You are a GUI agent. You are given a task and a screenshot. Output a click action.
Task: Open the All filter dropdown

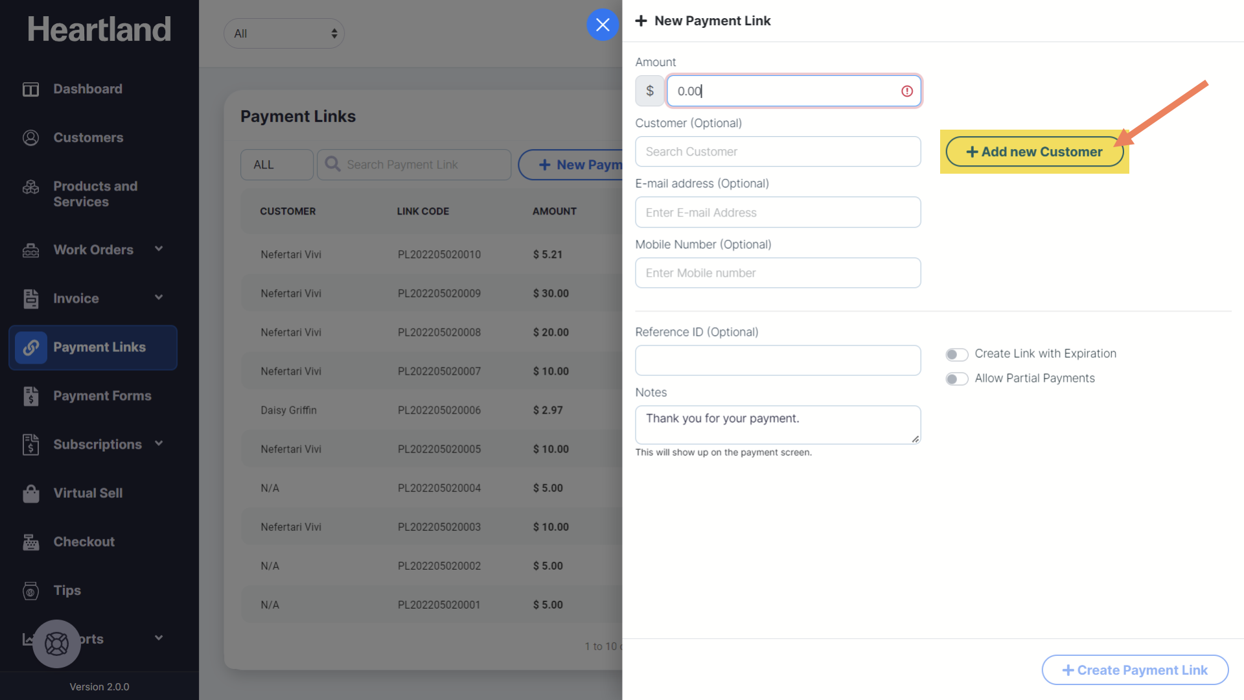click(x=284, y=34)
